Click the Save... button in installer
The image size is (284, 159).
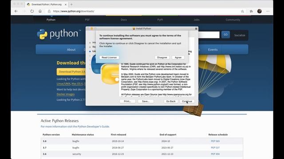pyautogui.click(x=146, y=101)
